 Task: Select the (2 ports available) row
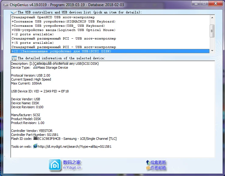(110, 34)
